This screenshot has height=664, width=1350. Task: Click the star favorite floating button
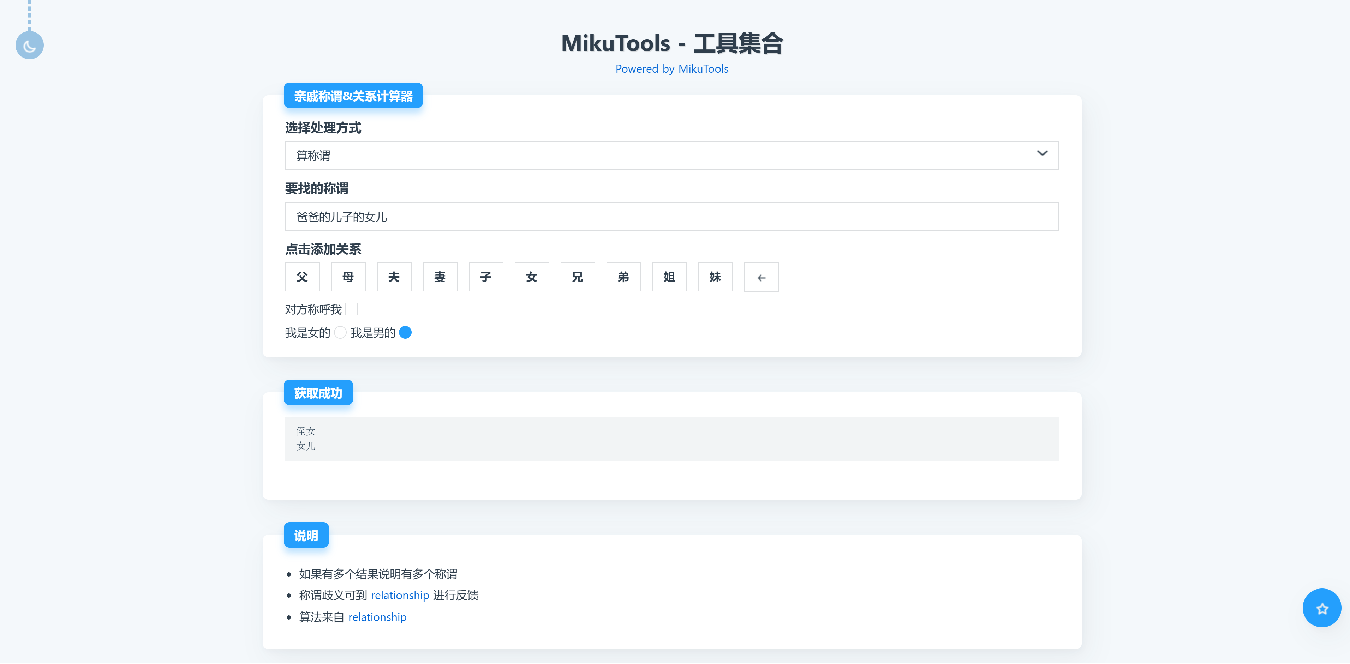[1321, 608]
